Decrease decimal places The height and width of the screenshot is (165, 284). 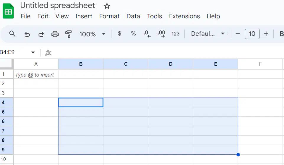[147, 34]
